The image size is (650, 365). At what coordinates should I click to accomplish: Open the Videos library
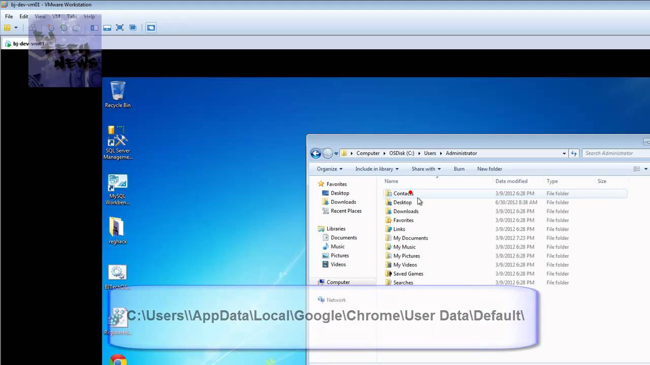coord(334,264)
